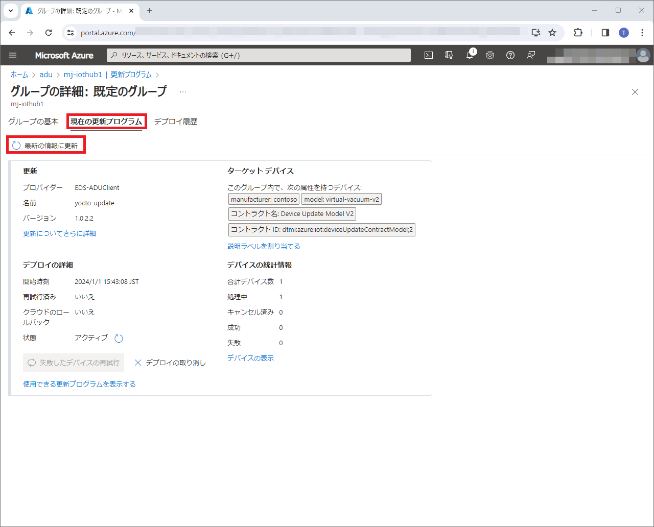The width and height of the screenshot is (654, 527).
Task: Close the current browser tab
Action: [131, 11]
